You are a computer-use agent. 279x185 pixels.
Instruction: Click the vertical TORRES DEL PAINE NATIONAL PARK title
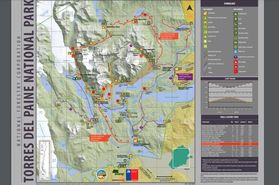pyautogui.click(x=28, y=91)
